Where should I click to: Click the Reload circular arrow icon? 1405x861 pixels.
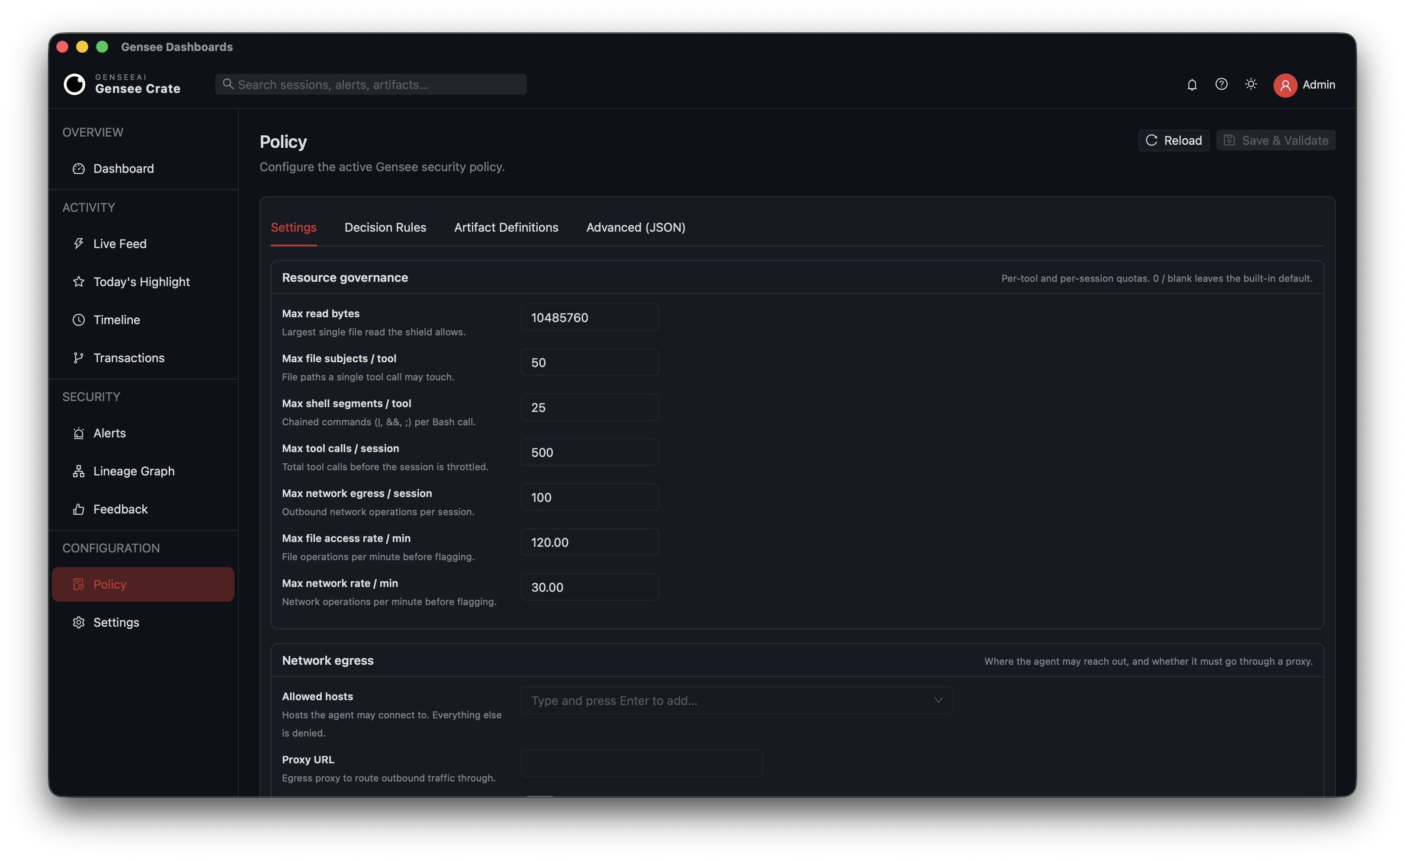tap(1151, 140)
